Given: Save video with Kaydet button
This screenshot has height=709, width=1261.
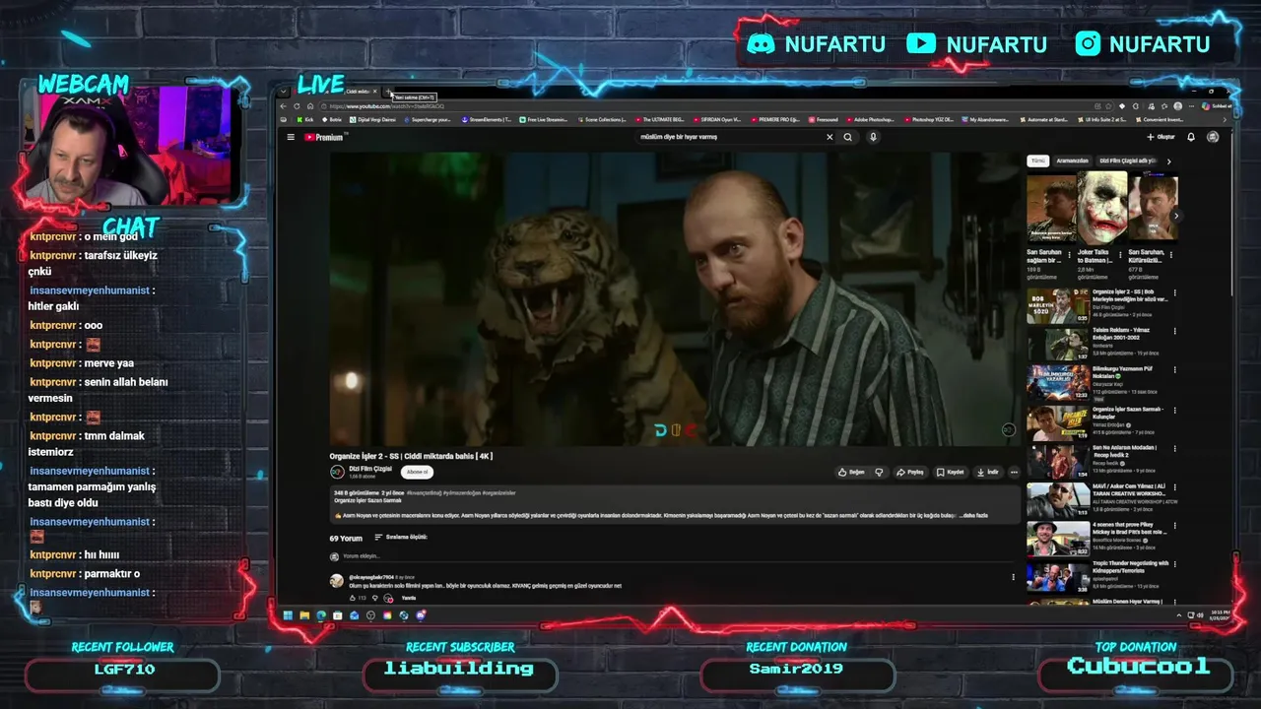Looking at the screenshot, I should click(x=951, y=472).
